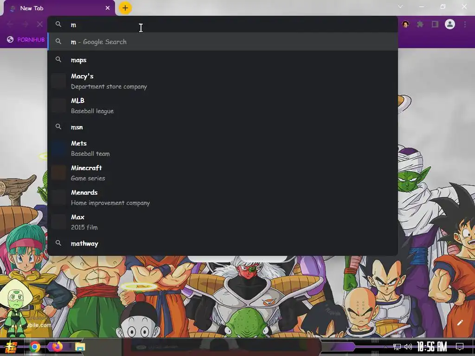The width and height of the screenshot is (475, 356).
Task: Pick the Macy's department store suggestion
Action: tap(222, 81)
